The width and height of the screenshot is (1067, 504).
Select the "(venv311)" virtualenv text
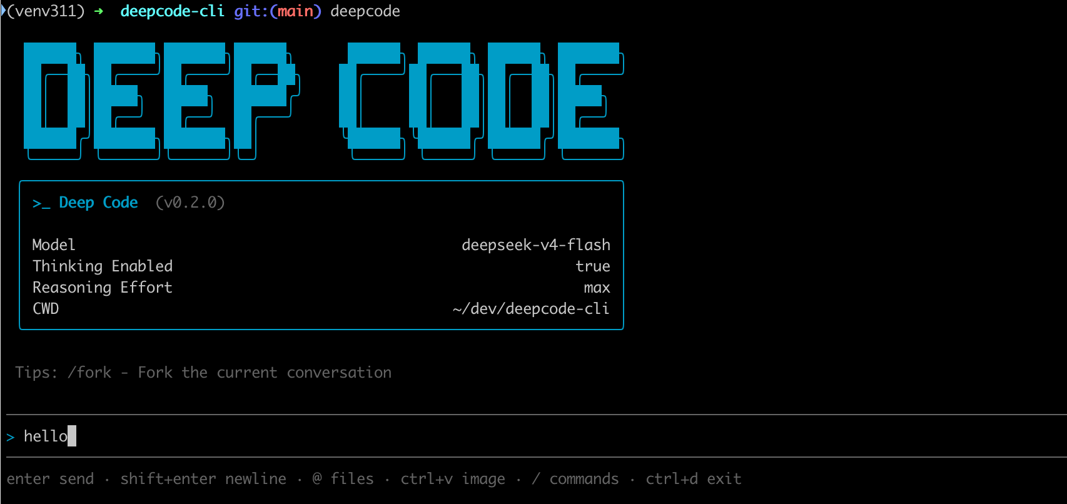45,11
